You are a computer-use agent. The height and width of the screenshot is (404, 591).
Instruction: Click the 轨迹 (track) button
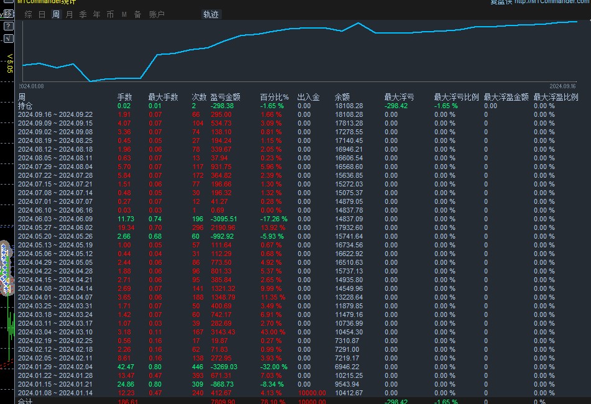[211, 14]
